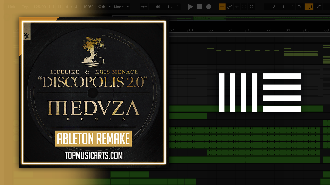Click bar 73 on the timeline ruler
Screen dimensions: 330x185
[x=249, y=30]
